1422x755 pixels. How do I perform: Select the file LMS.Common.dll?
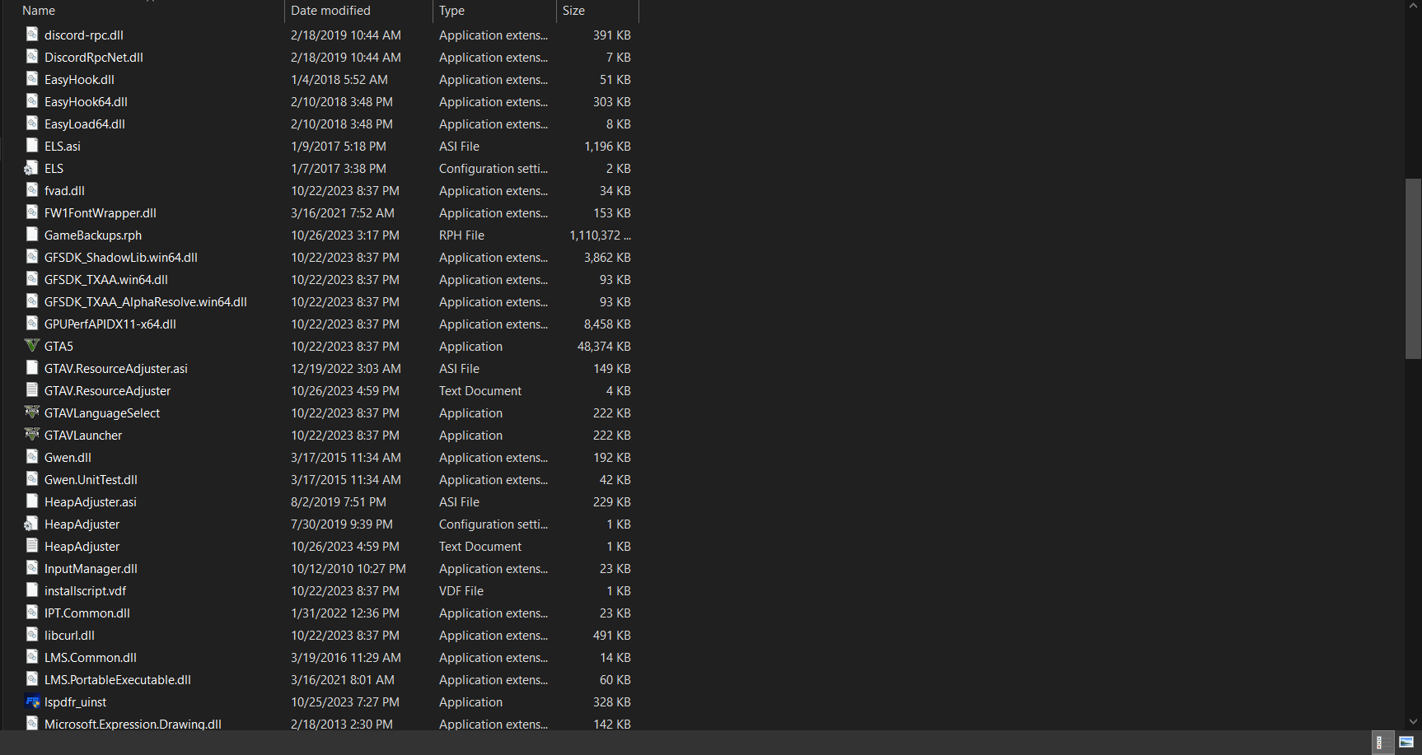click(x=91, y=658)
